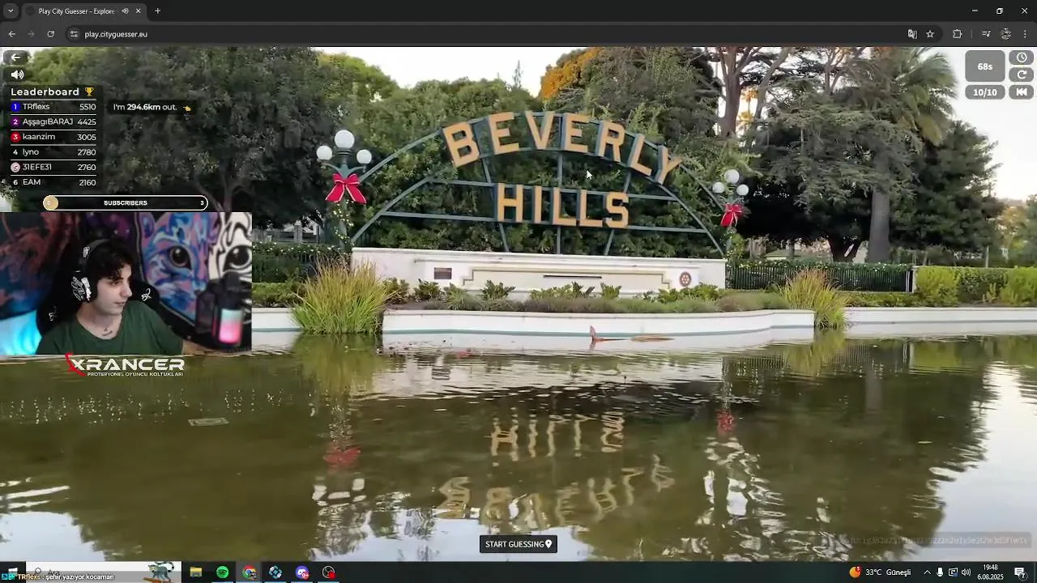Click the SUBSCRIBERS progress bar
This screenshot has width=1037, height=583.
coord(126,202)
